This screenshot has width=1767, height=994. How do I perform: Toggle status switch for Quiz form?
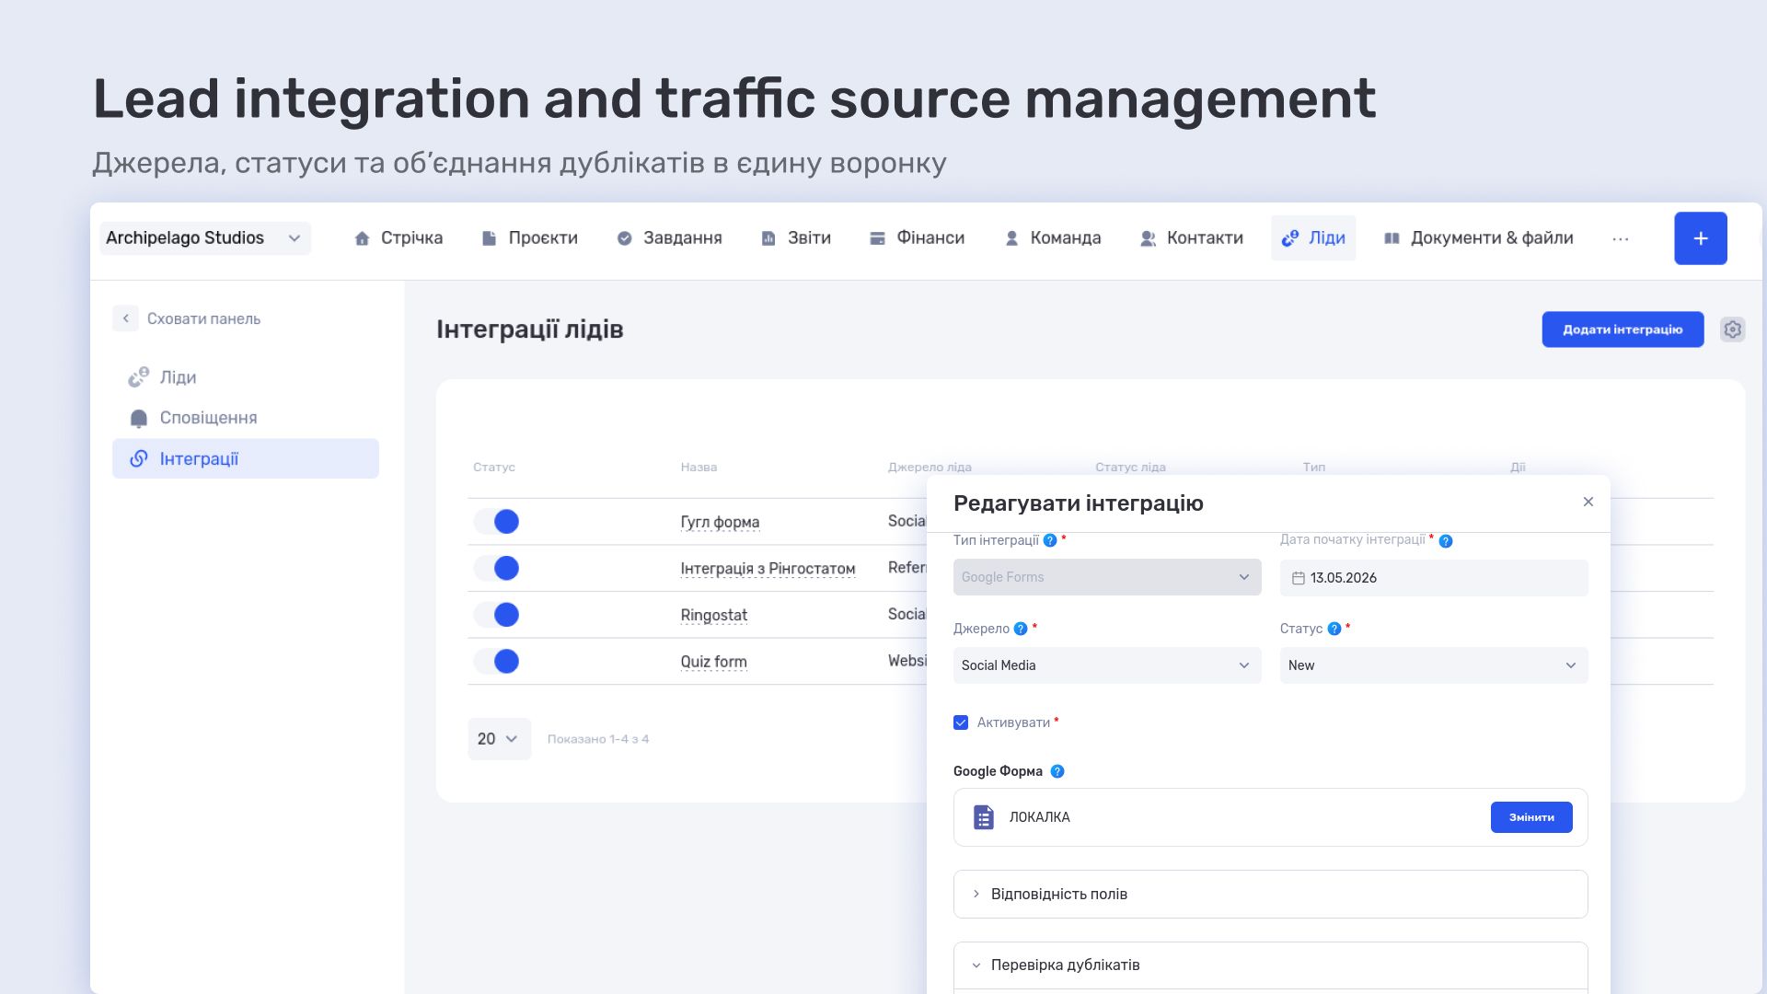point(497,661)
